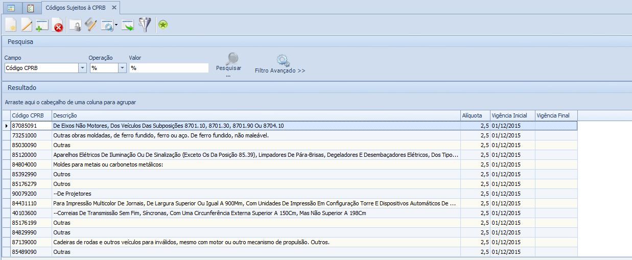Click 'Outras obras moldadas, de ferro fundido' cell
Viewport: 632px width, 260px height.
pyautogui.click(x=256, y=135)
